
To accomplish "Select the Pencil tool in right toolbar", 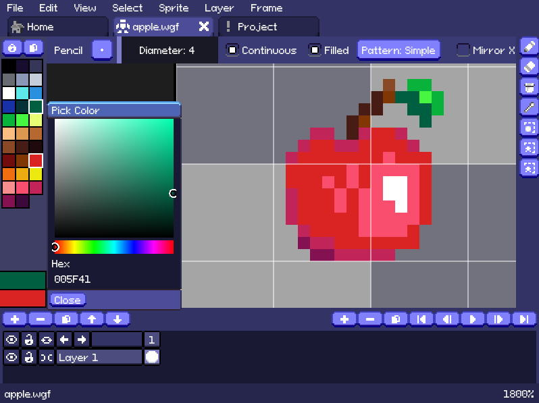I will (x=530, y=47).
